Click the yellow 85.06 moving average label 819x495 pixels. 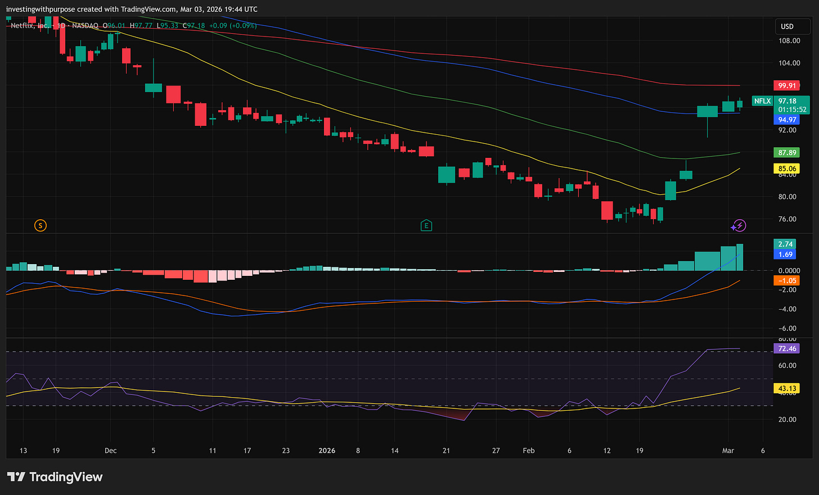[787, 169]
